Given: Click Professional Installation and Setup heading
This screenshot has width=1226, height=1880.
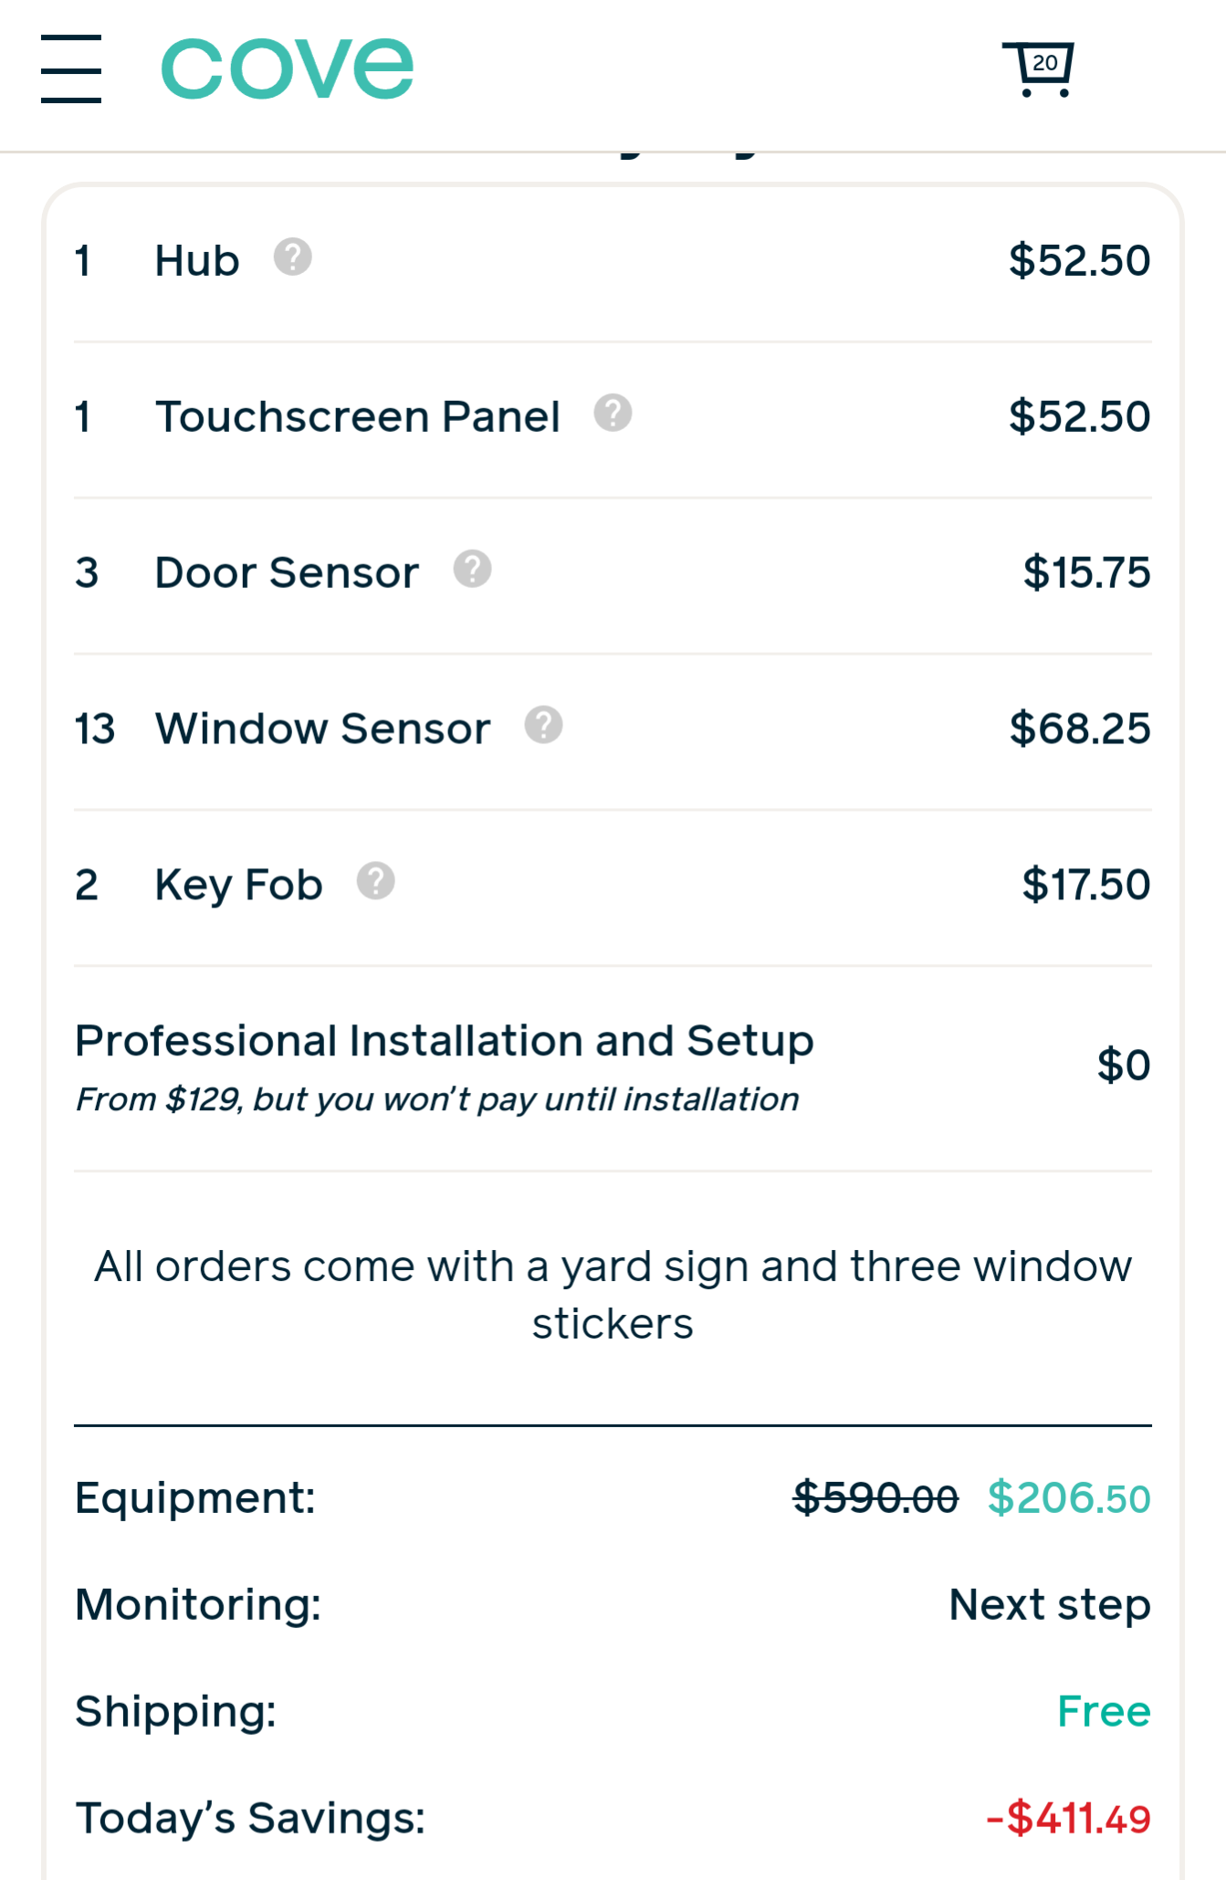Looking at the screenshot, I should pos(445,1041).
